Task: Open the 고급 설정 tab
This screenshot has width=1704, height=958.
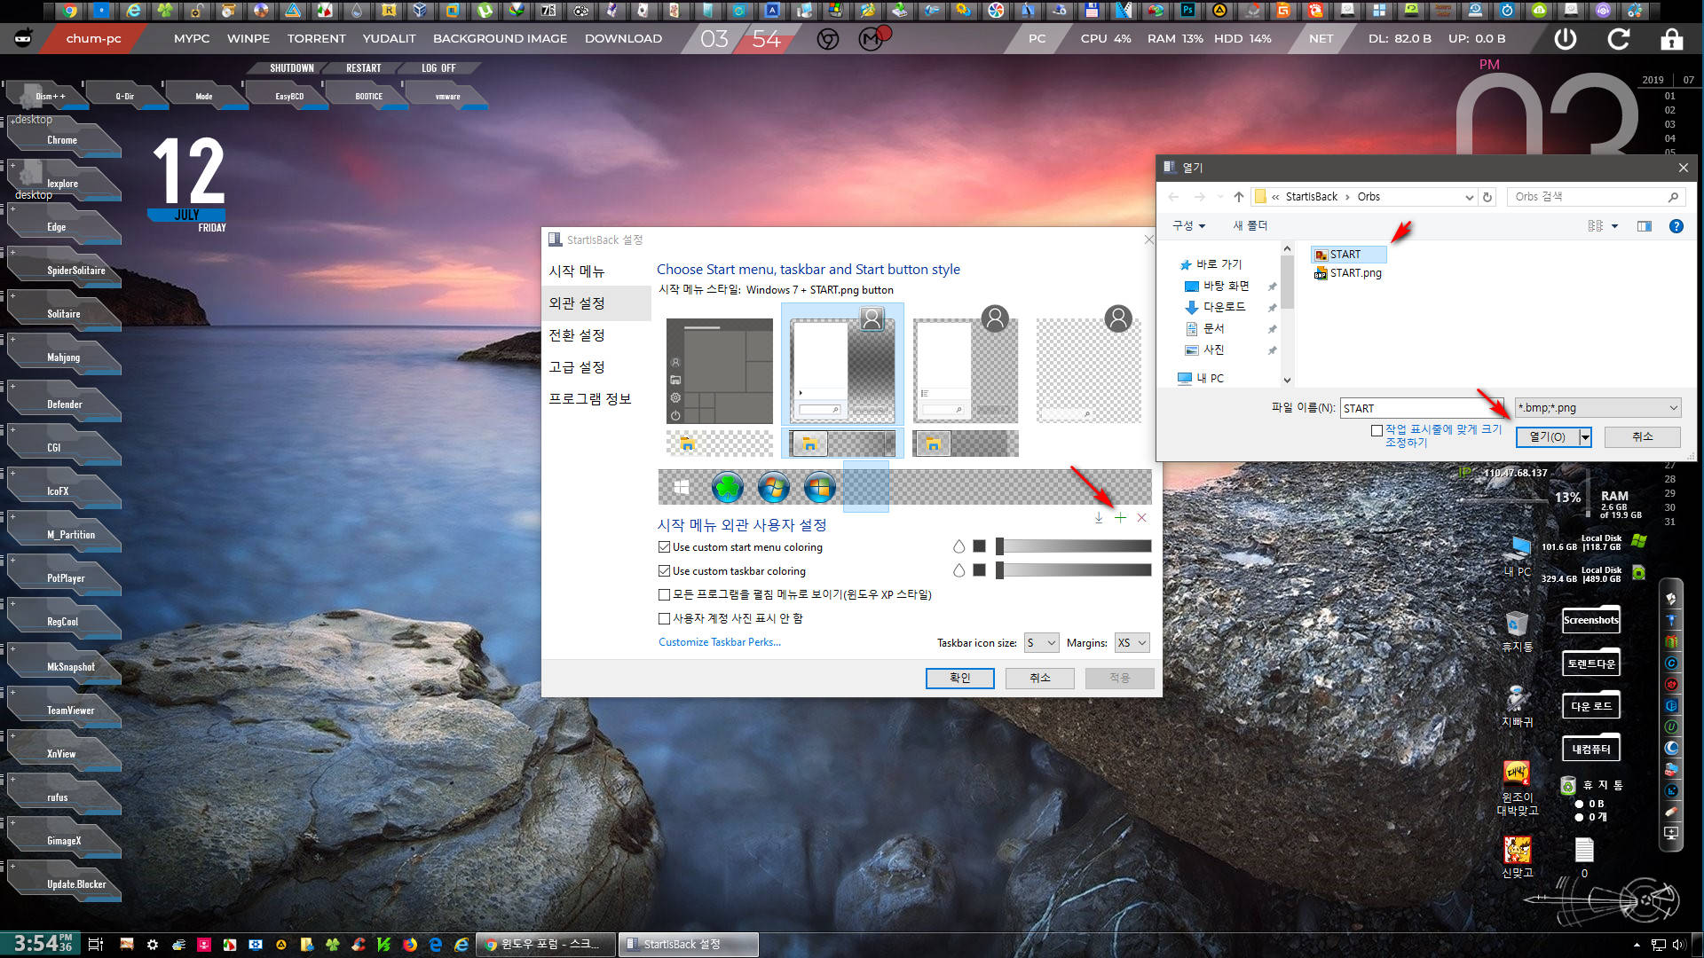Action: (x=576, y=367)
